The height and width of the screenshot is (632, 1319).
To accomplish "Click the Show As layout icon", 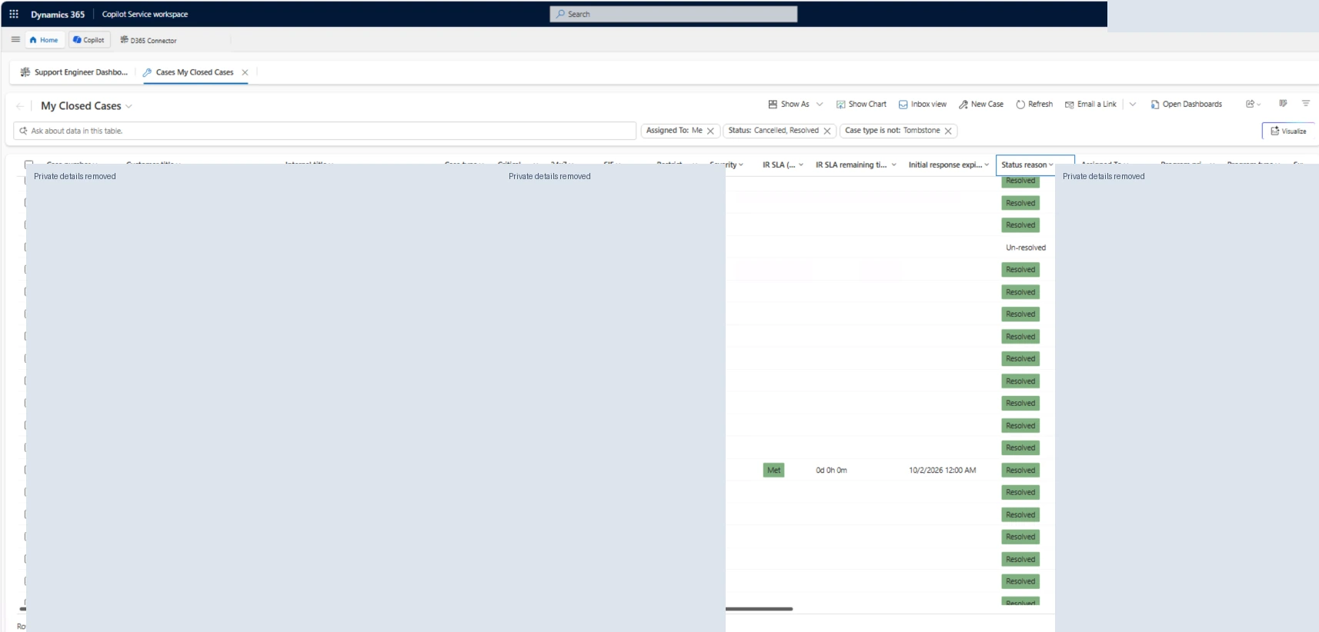I will (773, 105).
